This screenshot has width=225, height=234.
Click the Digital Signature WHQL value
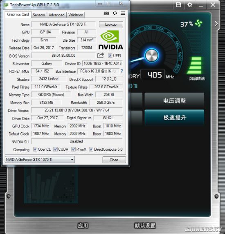[108, 118]
